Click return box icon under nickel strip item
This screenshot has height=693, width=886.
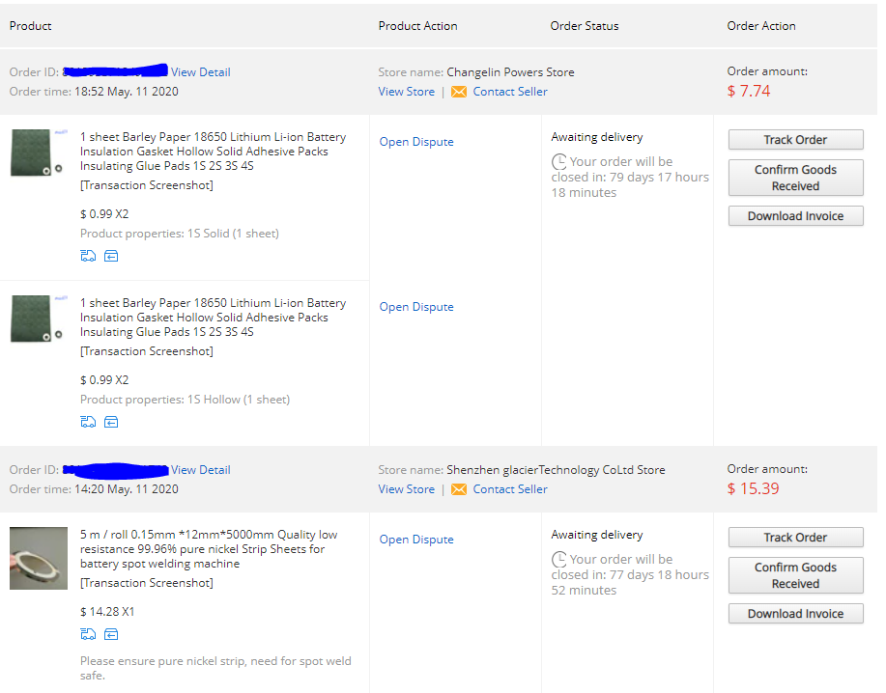coord(111,634)
